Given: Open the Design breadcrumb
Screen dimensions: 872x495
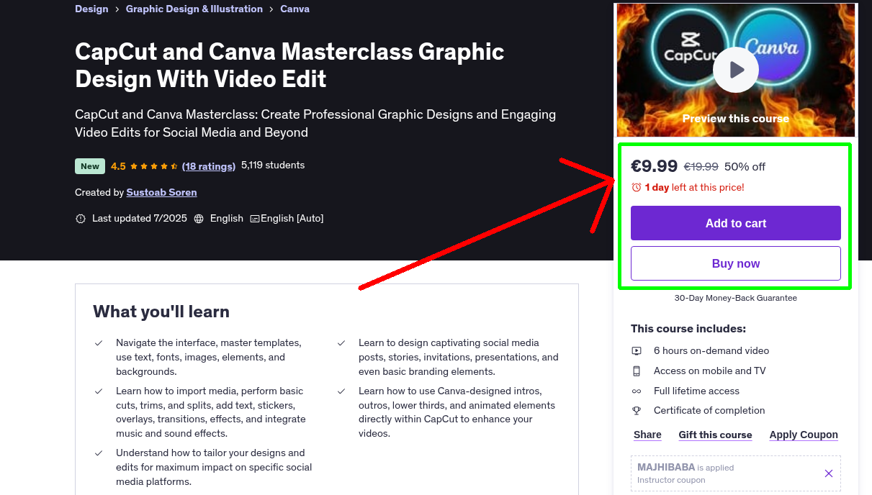Looking at the screenshot, I should 91,9.
